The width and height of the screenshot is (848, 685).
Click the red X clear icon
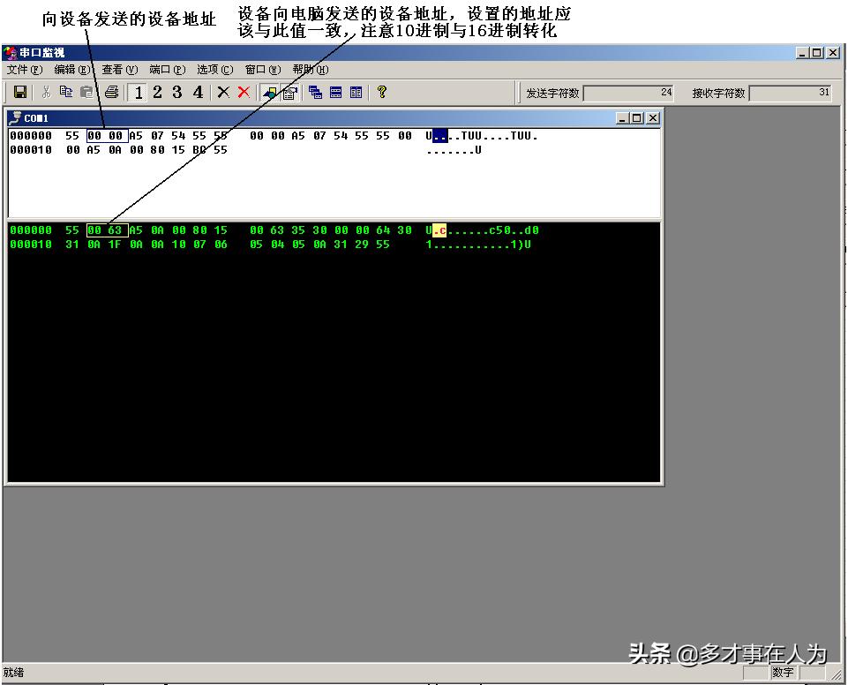tap(244, 93)
